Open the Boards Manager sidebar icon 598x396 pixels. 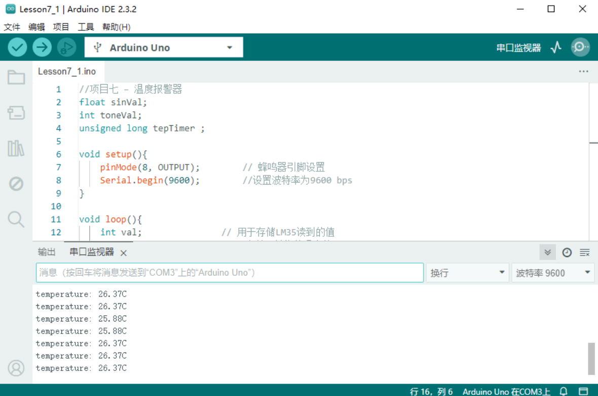(16, 113)
